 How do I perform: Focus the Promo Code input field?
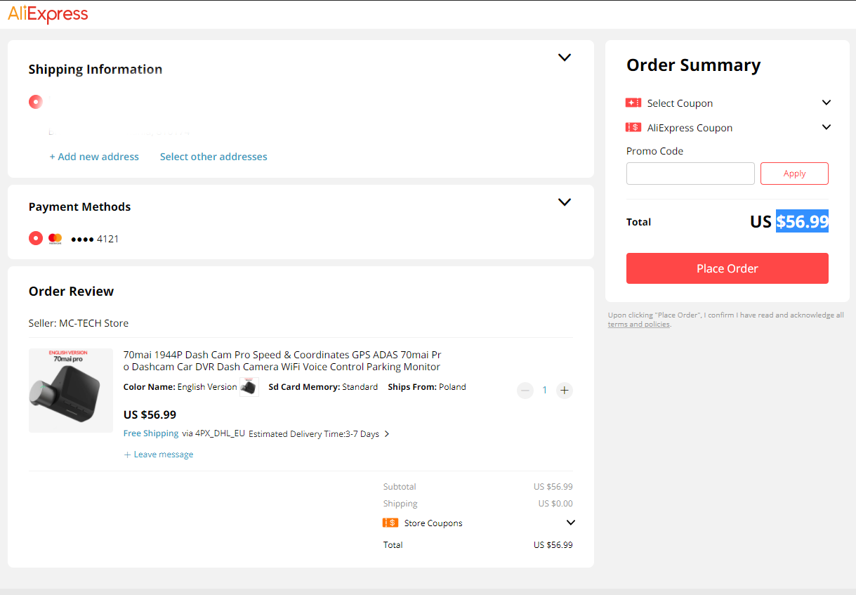(690, 174)
